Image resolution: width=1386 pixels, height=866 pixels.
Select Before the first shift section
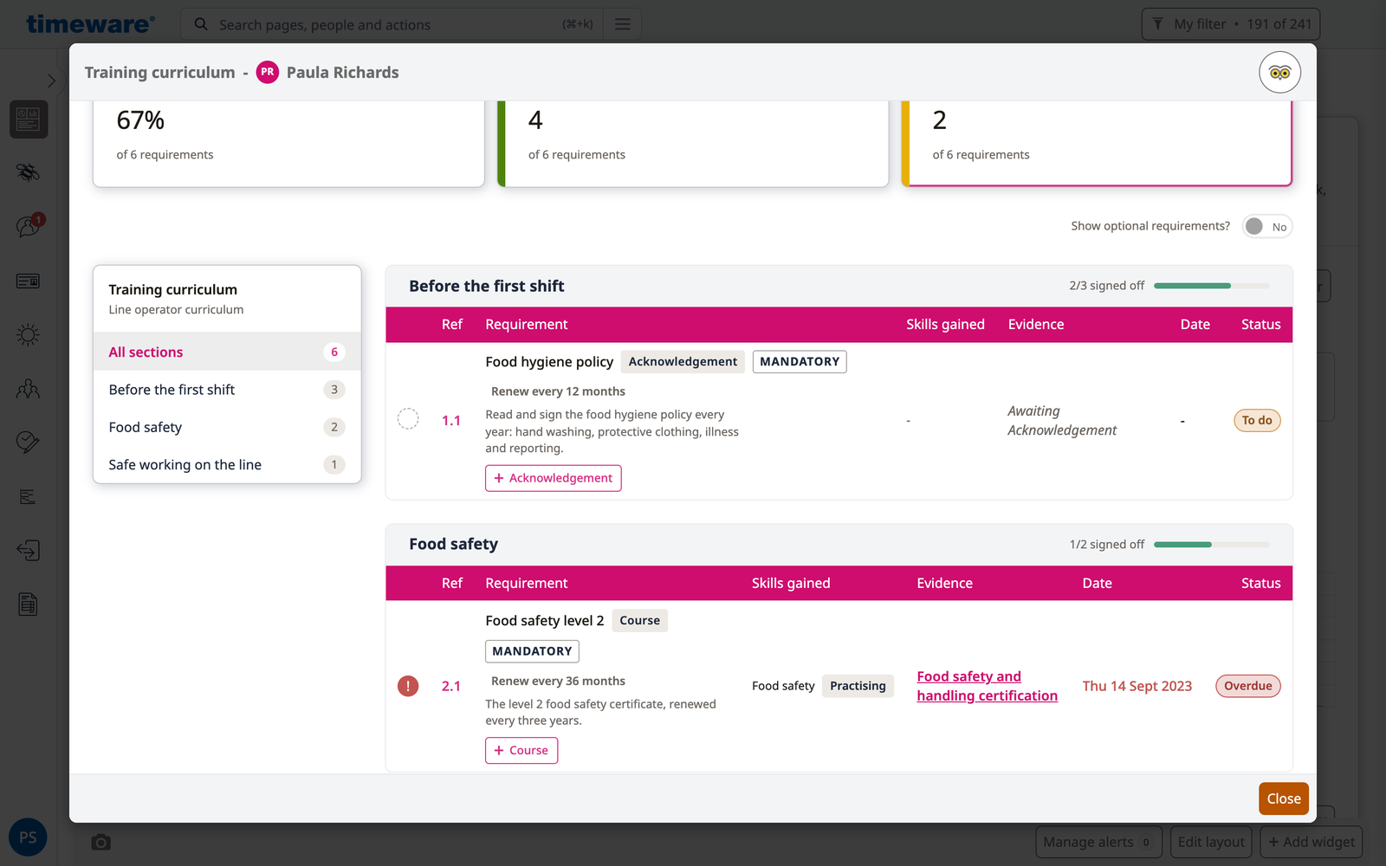(227, 390)
